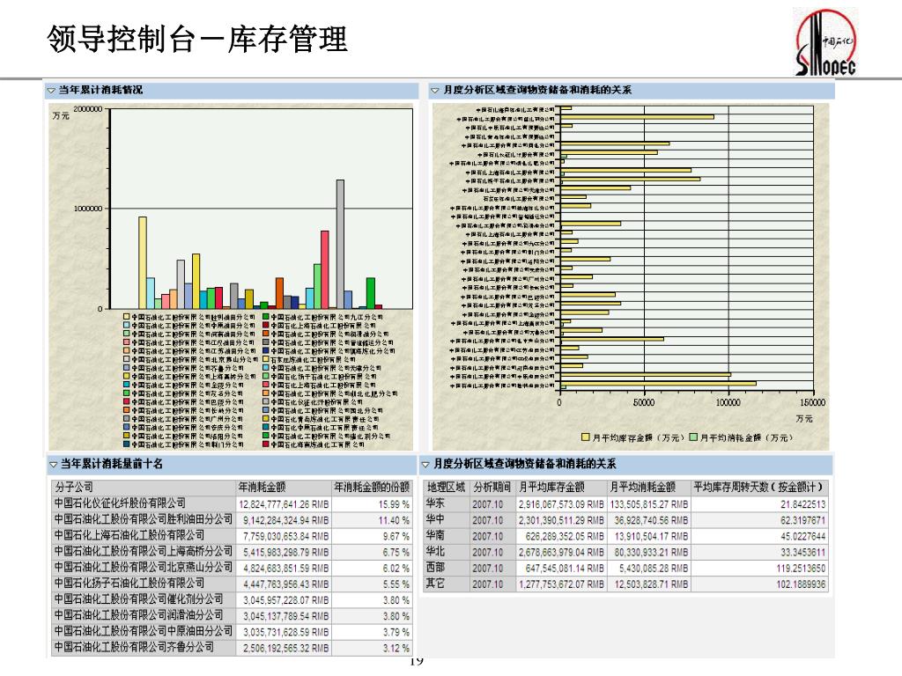Click the tall pale-yellow first bar in consumption chart
Viewport: 902px width, 676px height.
tap(143, 263)
